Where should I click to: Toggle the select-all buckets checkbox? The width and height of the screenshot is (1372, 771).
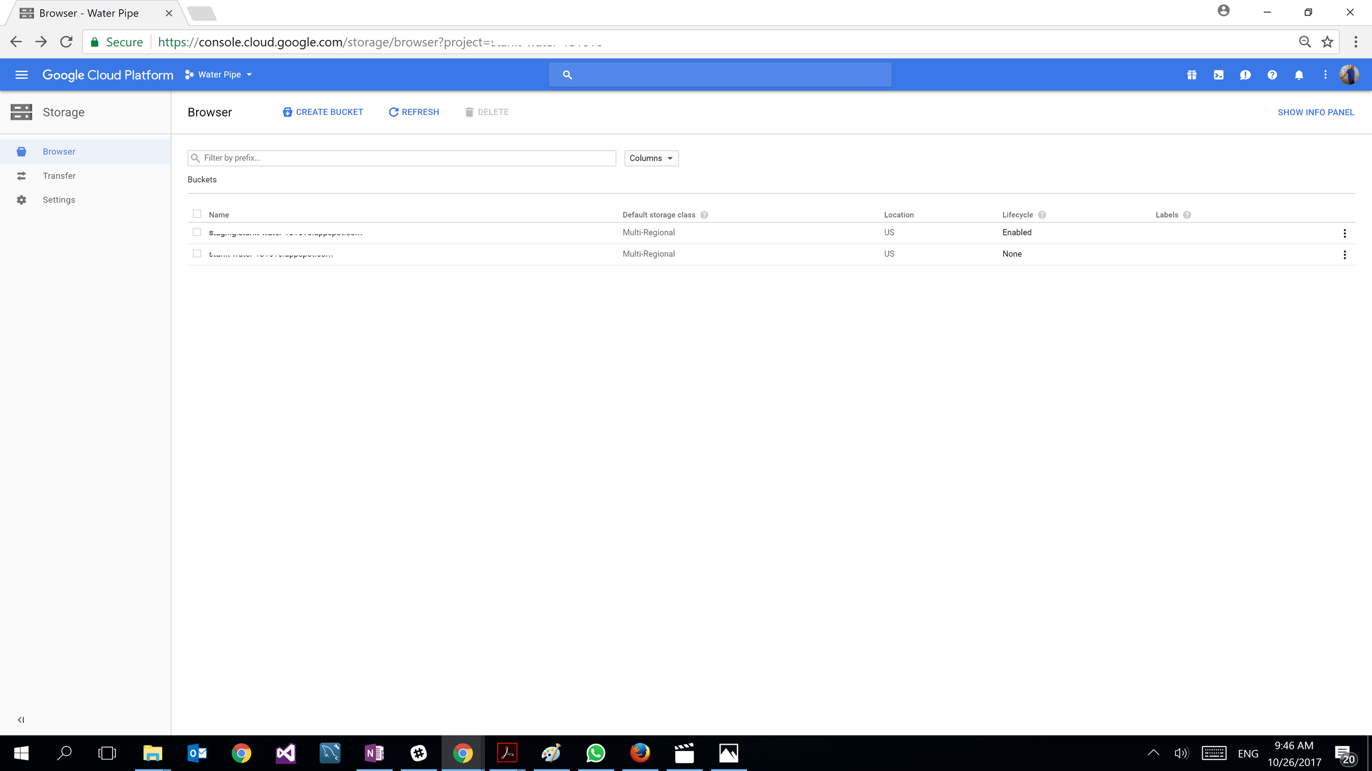(x=197, y=214)
